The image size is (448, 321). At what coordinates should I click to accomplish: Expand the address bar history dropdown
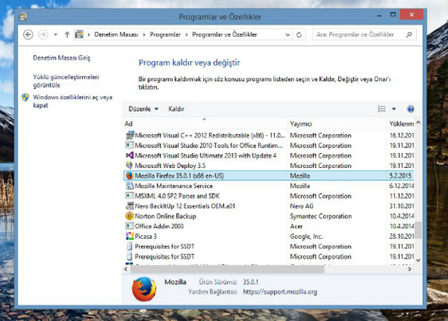pyautogui.click(x=288, y=35)
